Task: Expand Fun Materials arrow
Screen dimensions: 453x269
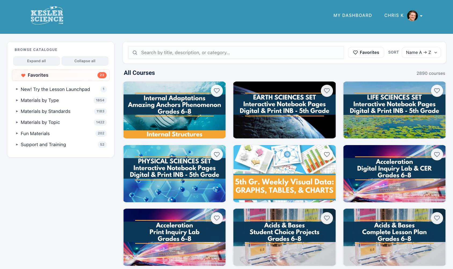Action: [17, 133]
